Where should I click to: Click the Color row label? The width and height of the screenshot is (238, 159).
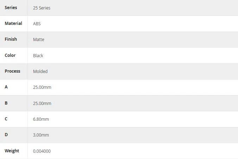coord(10,55)
